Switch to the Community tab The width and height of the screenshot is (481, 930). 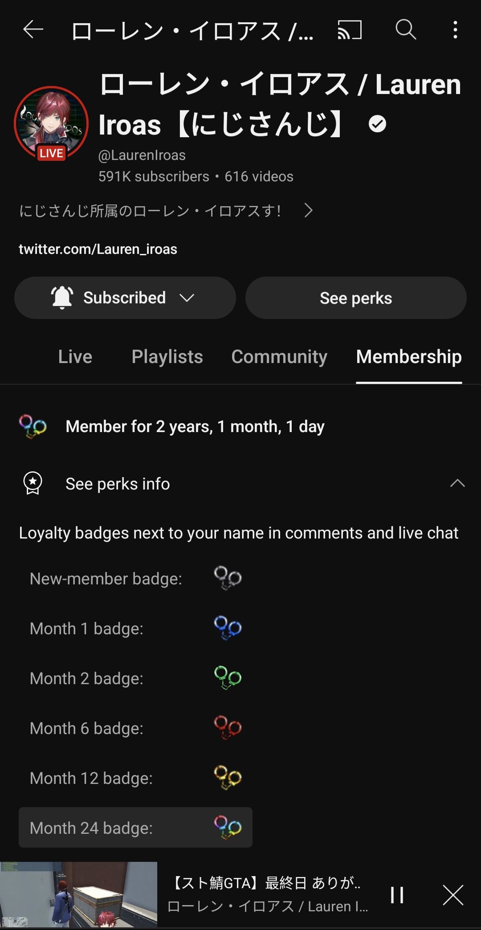tap(279, 357)
